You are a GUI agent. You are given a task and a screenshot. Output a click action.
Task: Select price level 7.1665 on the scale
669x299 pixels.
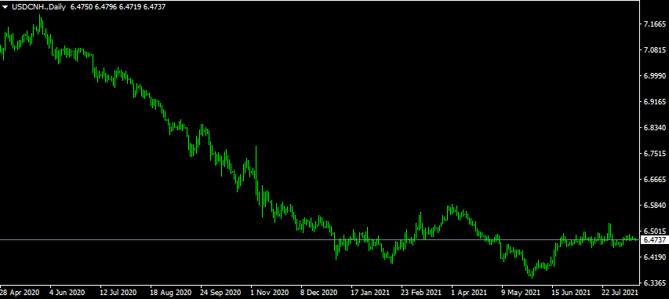(x=656, y=24)
